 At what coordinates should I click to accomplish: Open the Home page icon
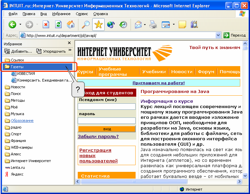pos(71,25)
